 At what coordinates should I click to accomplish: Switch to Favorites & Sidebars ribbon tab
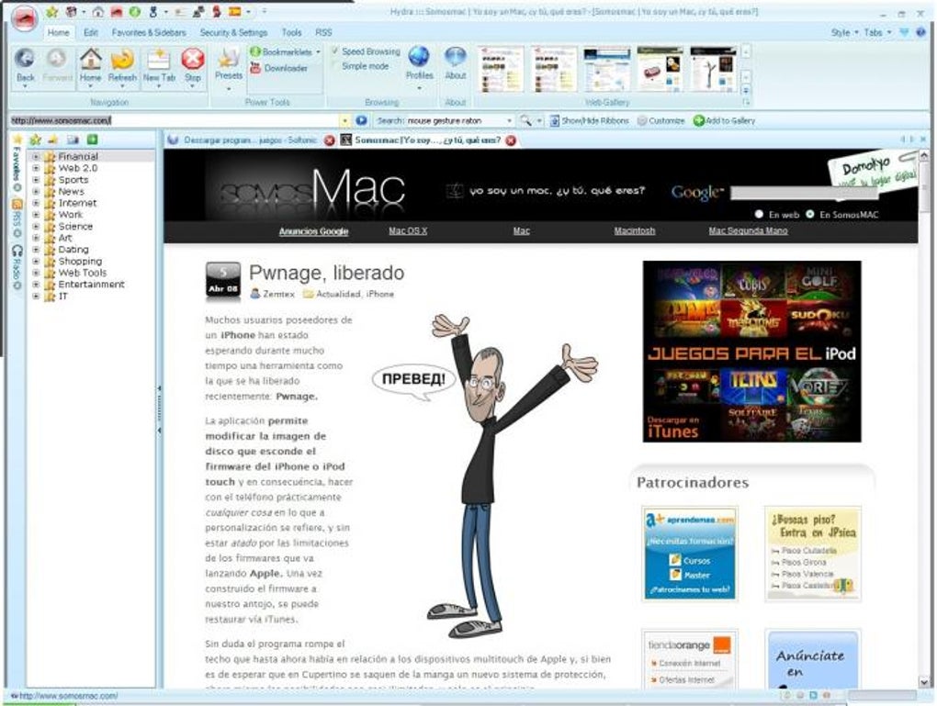[x=149, y=32]
